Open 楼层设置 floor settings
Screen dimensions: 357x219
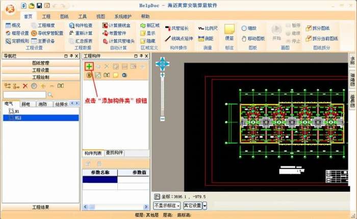pos(17,33)
